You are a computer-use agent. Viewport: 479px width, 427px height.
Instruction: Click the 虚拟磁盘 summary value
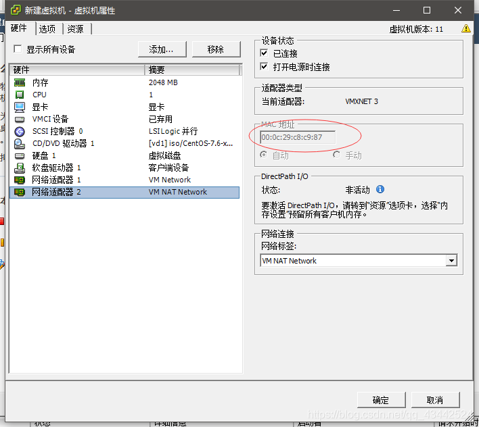[164, 156]
